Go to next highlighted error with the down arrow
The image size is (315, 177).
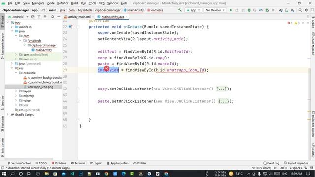(x=308, y=23)
